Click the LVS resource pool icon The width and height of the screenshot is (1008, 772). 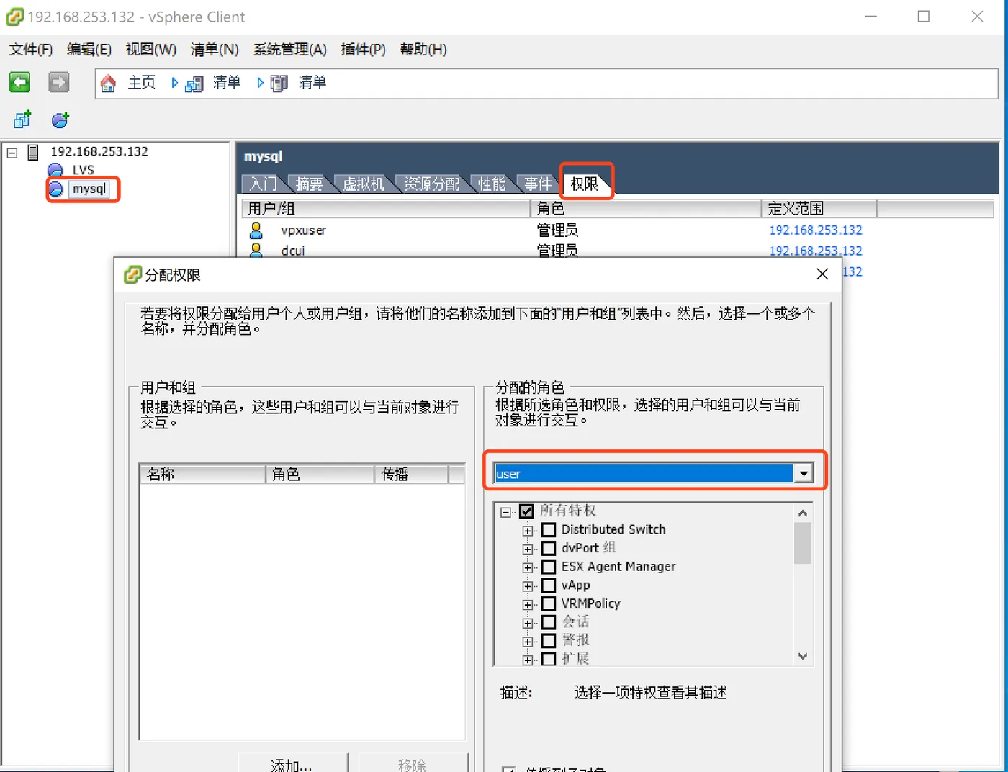55,171
